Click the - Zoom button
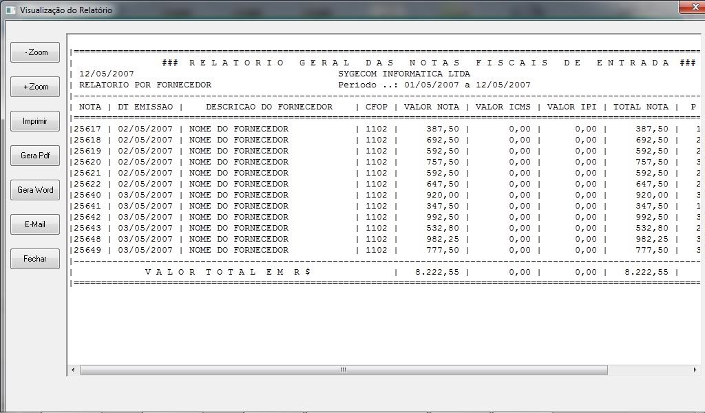The image size is (705, 413). coord(35,52)
